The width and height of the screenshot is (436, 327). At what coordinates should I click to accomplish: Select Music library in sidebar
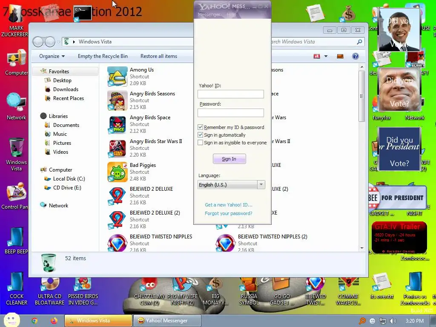(x=60, y=134)
